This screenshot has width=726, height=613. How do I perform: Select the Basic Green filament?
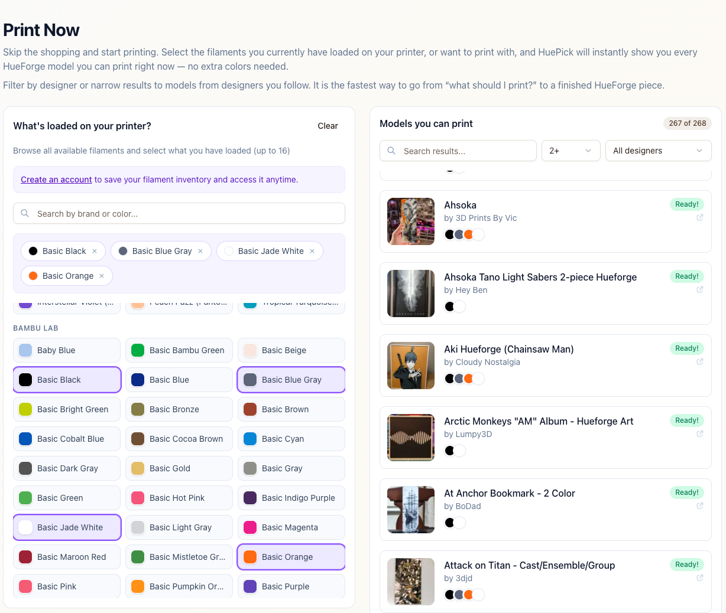coord(67,498)
